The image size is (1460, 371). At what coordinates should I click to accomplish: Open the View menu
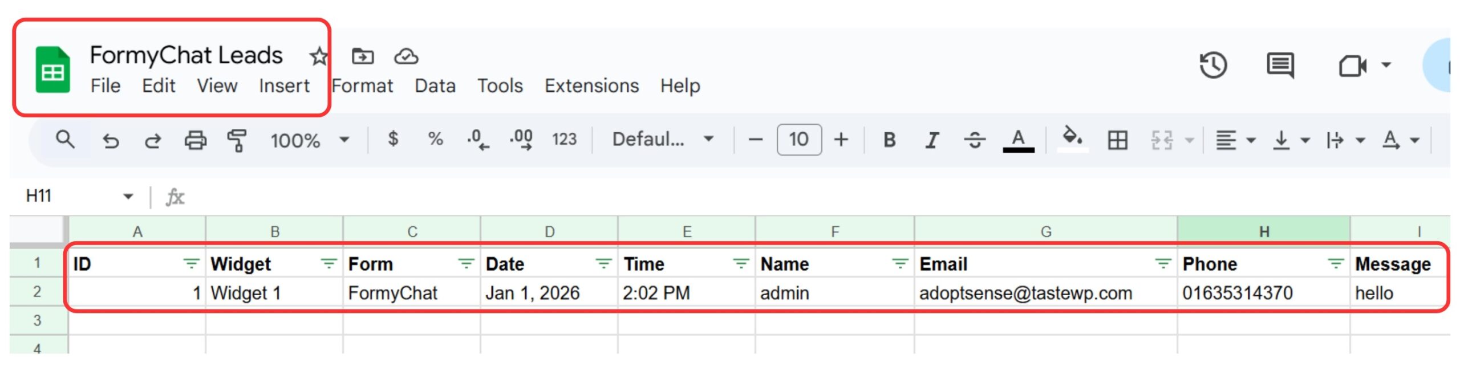click(x=217, y=85)
